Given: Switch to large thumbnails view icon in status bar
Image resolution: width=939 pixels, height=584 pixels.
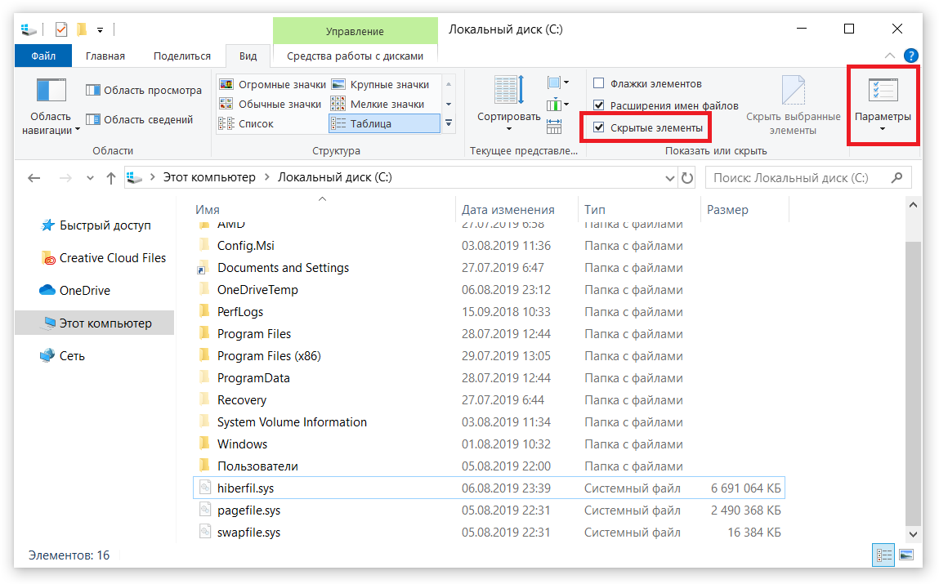Looking at the screenshot, I should click(905, 555).
